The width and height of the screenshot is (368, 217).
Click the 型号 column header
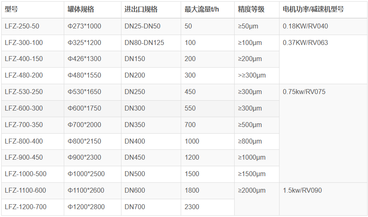pyautogui.click(x=12, y=9)
